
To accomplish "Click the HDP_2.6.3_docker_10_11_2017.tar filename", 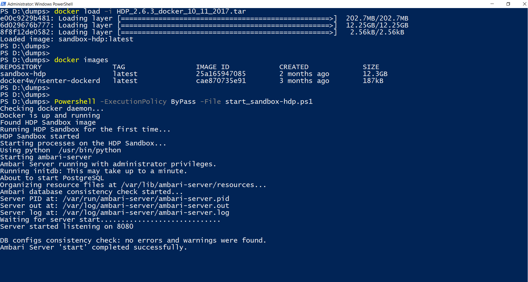I will (x=181, y=11).
